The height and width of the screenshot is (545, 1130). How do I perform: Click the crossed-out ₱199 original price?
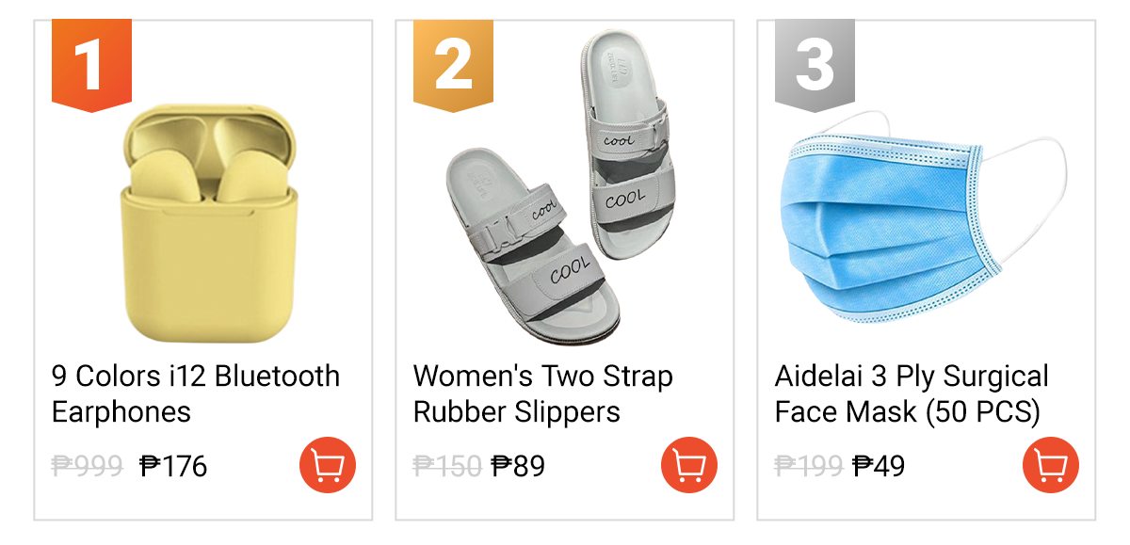point(808,466)
